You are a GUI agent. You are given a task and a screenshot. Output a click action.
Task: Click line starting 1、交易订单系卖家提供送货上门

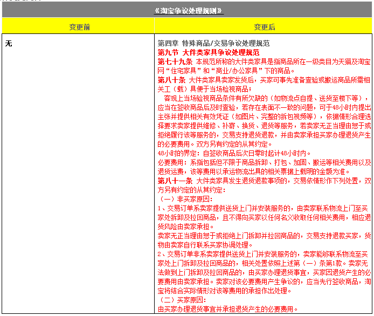tap(262, 208)
